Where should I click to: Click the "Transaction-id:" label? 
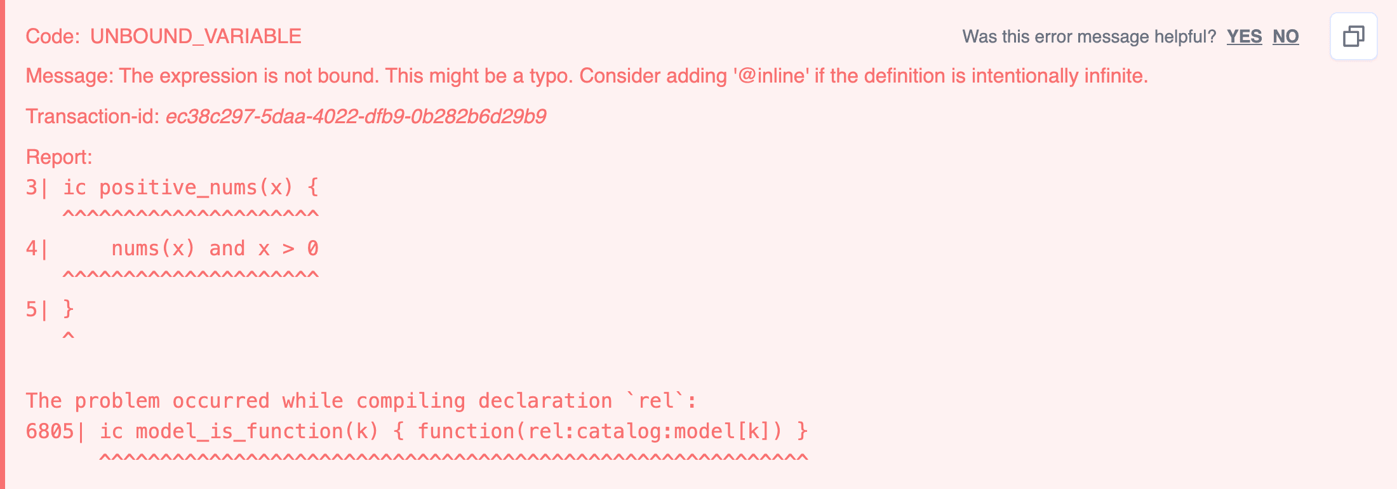(x=92, y=117)
